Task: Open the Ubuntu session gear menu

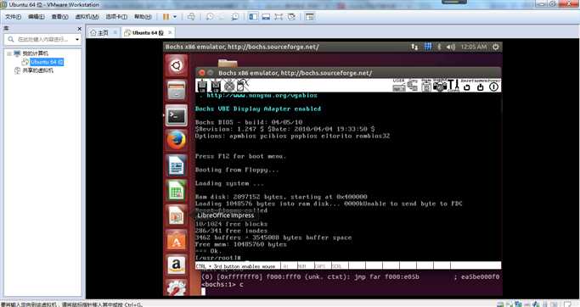Action: (x=496, y=47)
